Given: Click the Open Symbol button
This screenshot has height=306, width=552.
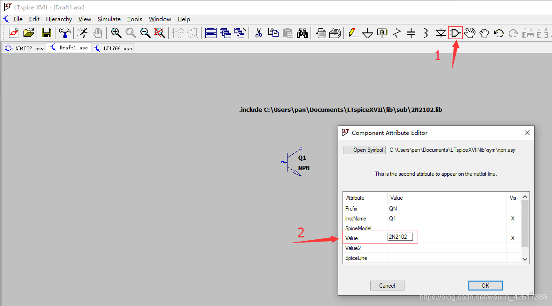Looking at the screenshot, I should pos(365,150).
